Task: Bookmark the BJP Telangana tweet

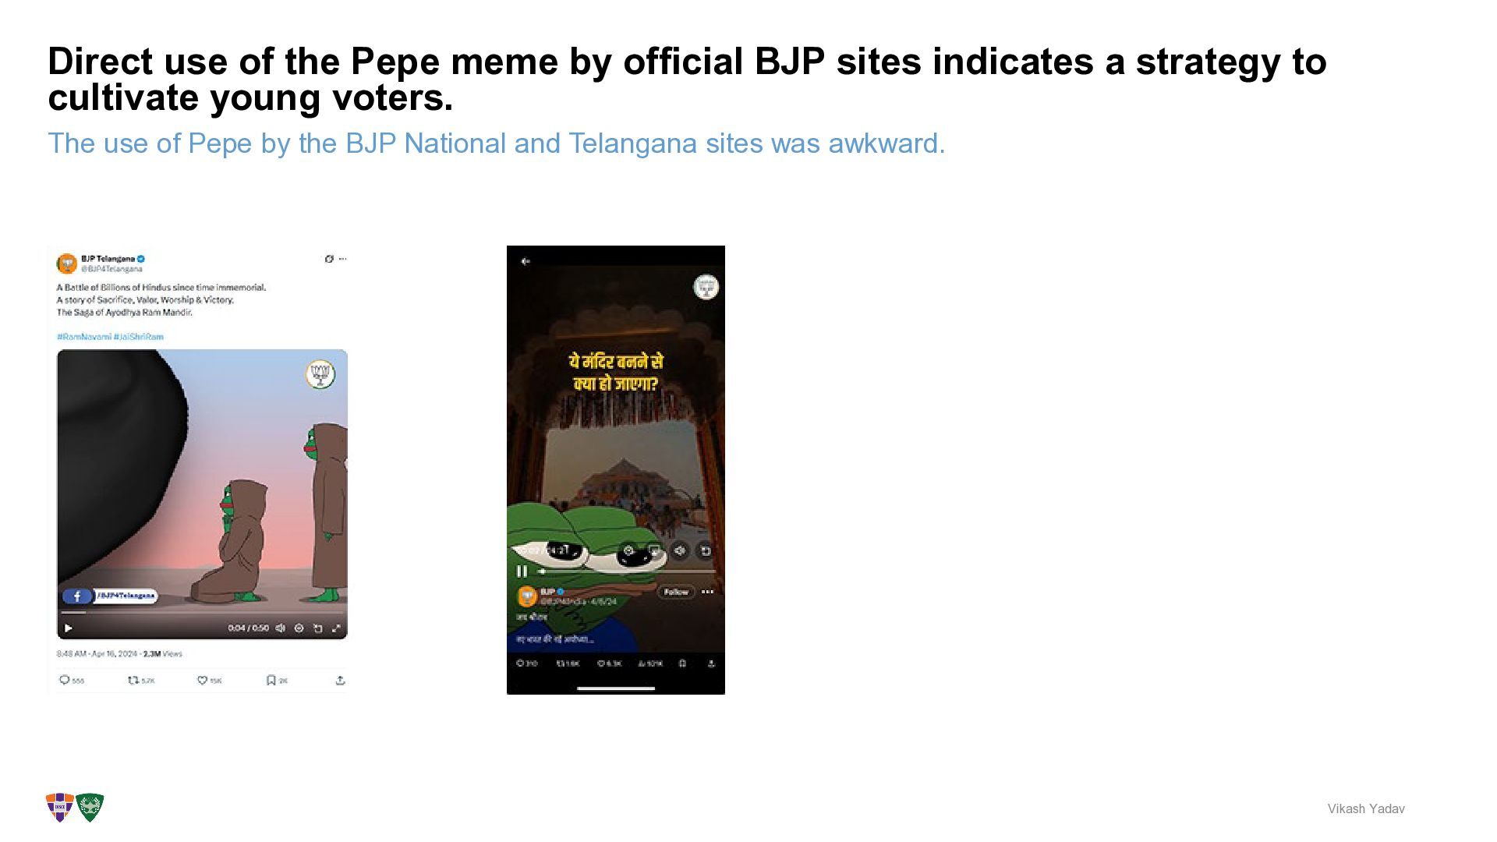Action: pos(271,680)
